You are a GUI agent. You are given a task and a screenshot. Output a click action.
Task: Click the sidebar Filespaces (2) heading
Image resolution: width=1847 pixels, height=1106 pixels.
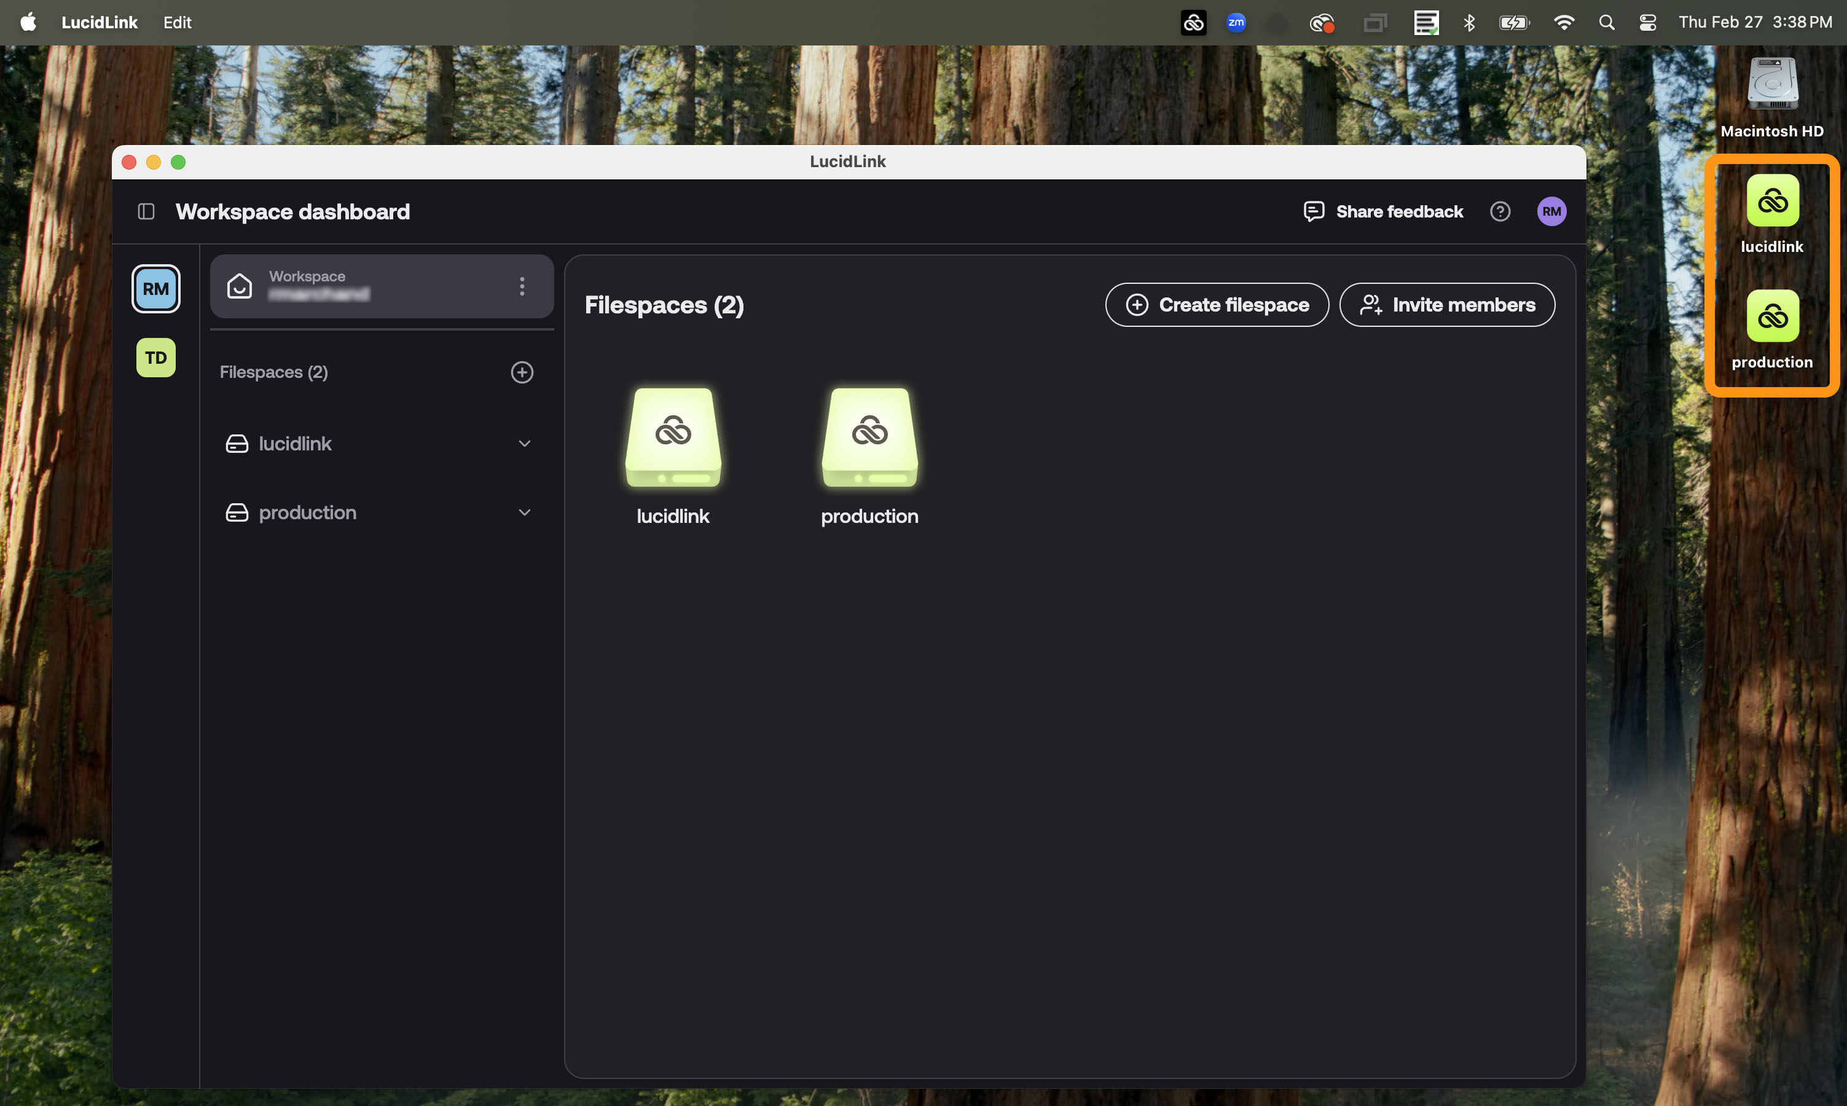(x=273, y=372)
